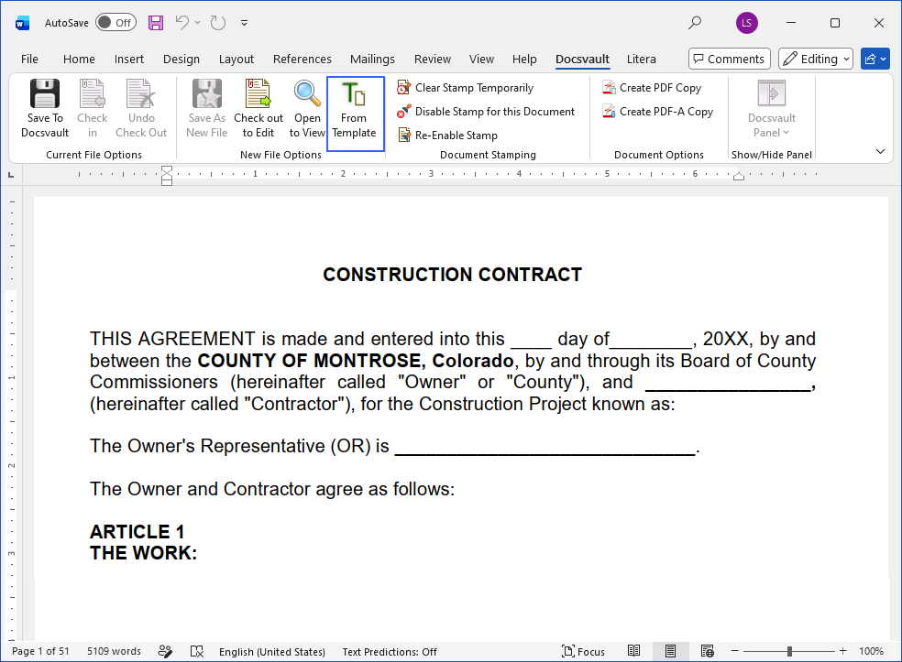
Task: Switch to the Design tab
Action: coord(181,60)
